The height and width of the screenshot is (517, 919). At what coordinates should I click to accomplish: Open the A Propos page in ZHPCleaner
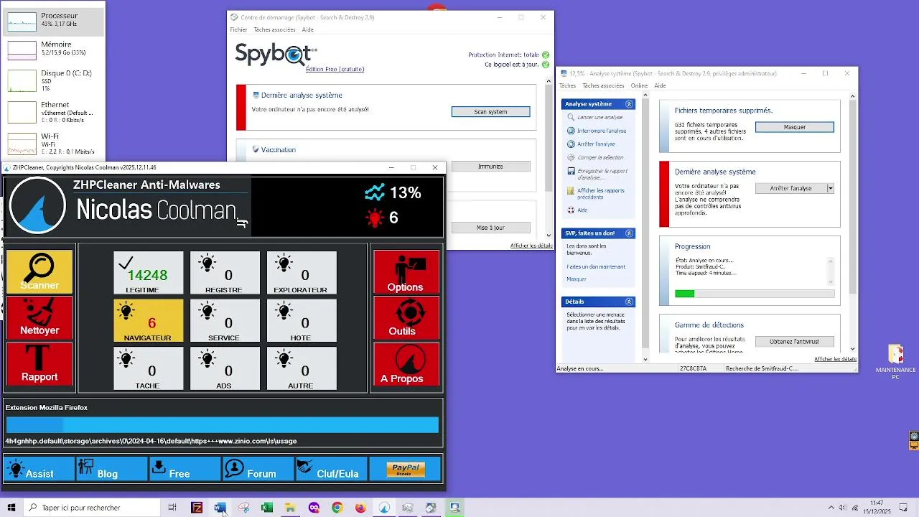[x=406, y=364]
